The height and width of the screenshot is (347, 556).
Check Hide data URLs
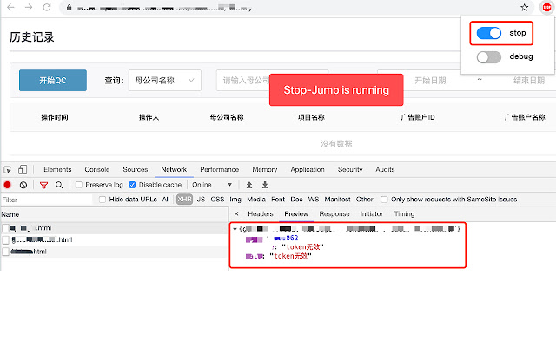pyautogui.click(x=103, y=200)
